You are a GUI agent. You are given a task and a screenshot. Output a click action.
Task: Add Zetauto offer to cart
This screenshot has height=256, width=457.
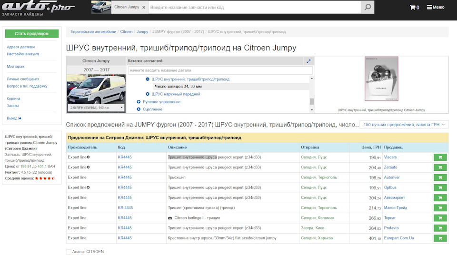click(x=440, y=167)
